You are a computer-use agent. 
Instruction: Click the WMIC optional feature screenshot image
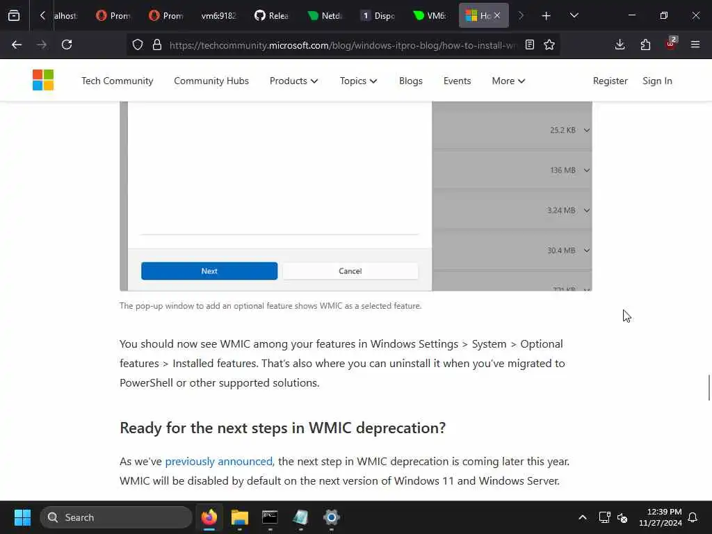(x=355, y=196)
